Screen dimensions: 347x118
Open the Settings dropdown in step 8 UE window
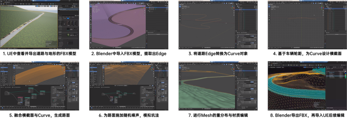(x=343, y=65)
